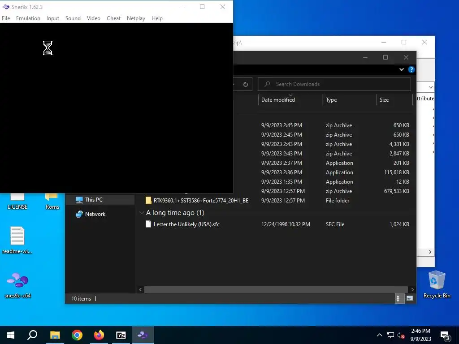Click the refresh button in Explorer
Image resolution: width=459 pixels, height=344 pixels.
pos(246,84)
